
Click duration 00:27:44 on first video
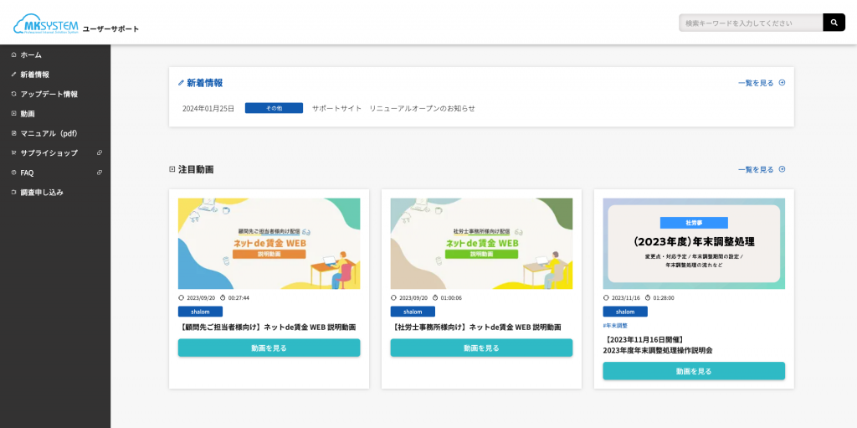tap(239, 298)
